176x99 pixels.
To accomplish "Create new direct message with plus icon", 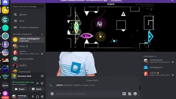I will pyautogui.click(x=42, y=34).
